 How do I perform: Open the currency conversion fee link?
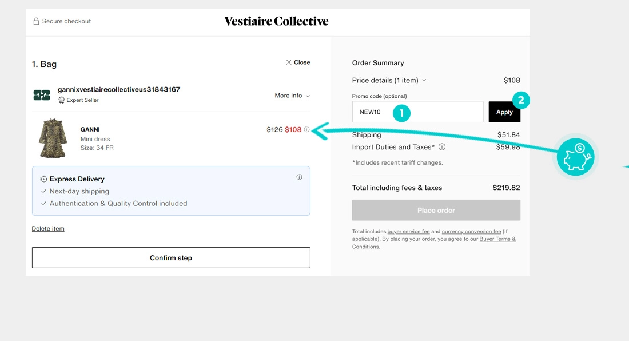(471, 232)
